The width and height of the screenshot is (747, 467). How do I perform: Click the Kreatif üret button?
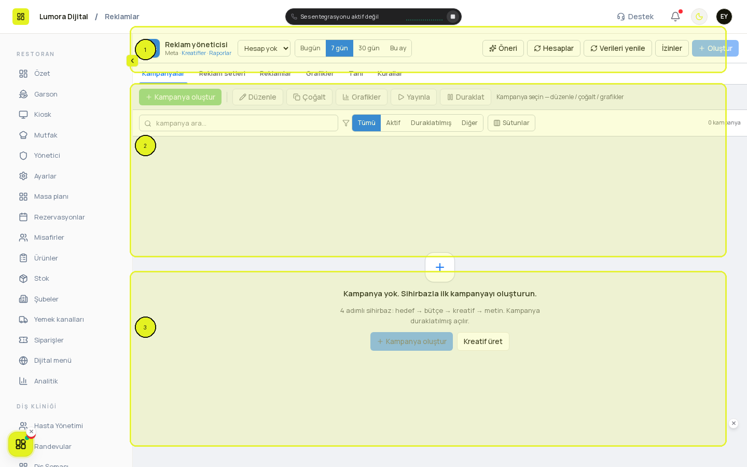483,341
